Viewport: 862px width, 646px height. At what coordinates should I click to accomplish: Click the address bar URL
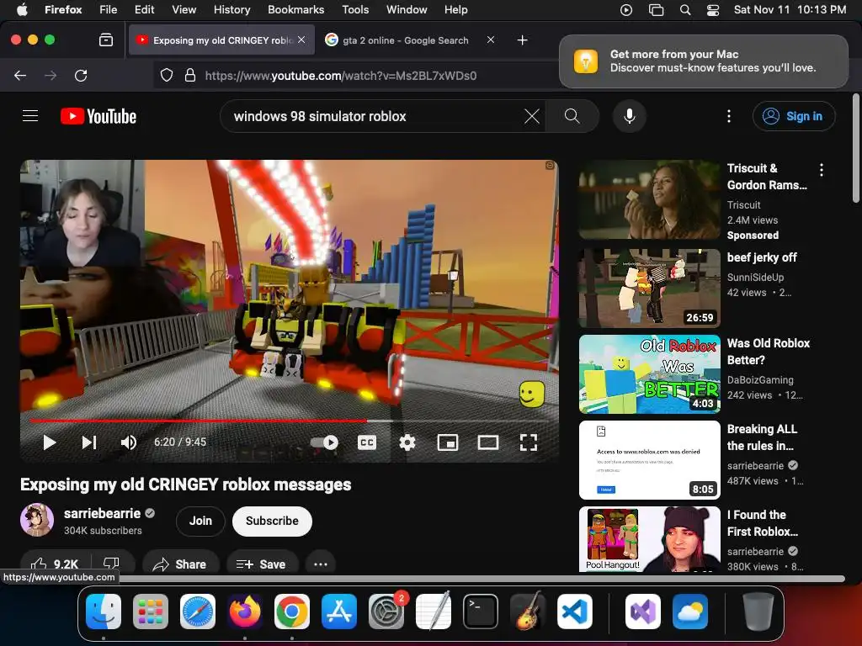pos(341,75)
